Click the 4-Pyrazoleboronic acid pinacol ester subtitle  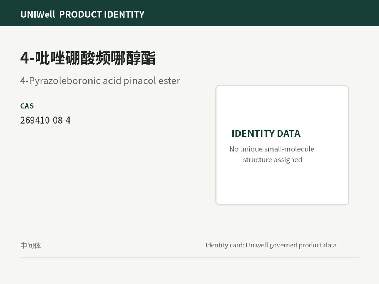[100, 81]
